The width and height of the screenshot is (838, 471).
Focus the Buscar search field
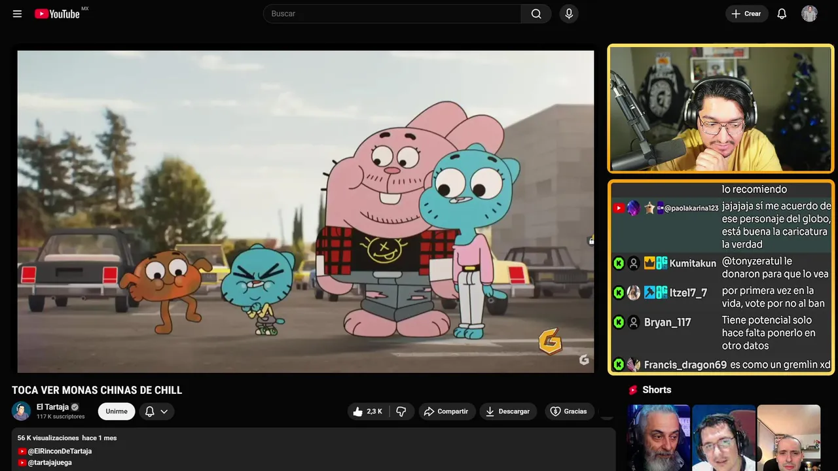pos(392,14)
